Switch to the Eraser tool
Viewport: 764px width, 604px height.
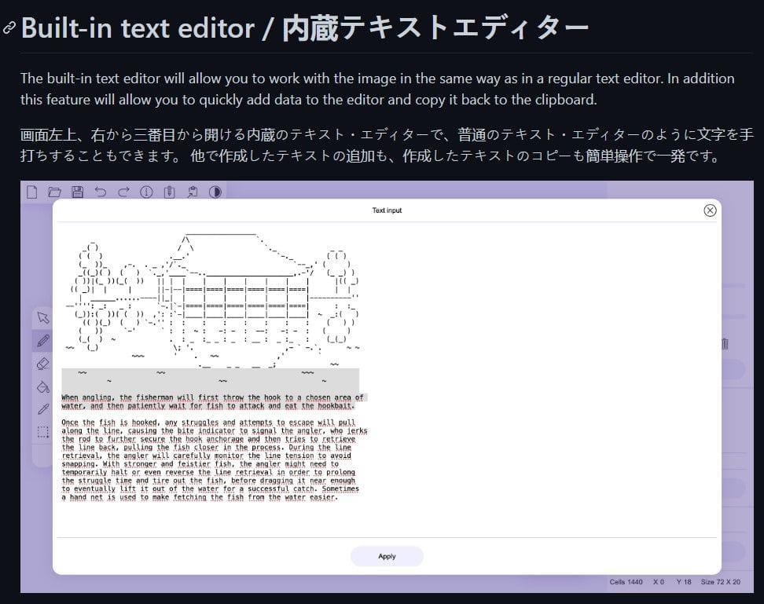pos(43,363)
